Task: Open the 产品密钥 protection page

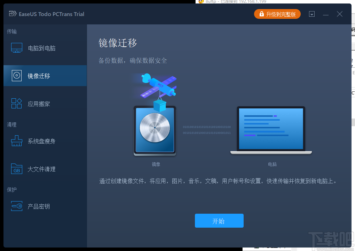Action: [38, 206]
